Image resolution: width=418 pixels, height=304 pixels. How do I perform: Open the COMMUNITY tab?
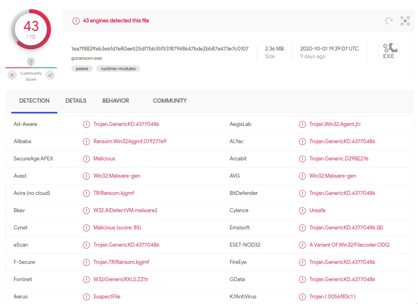click(170, 101)
